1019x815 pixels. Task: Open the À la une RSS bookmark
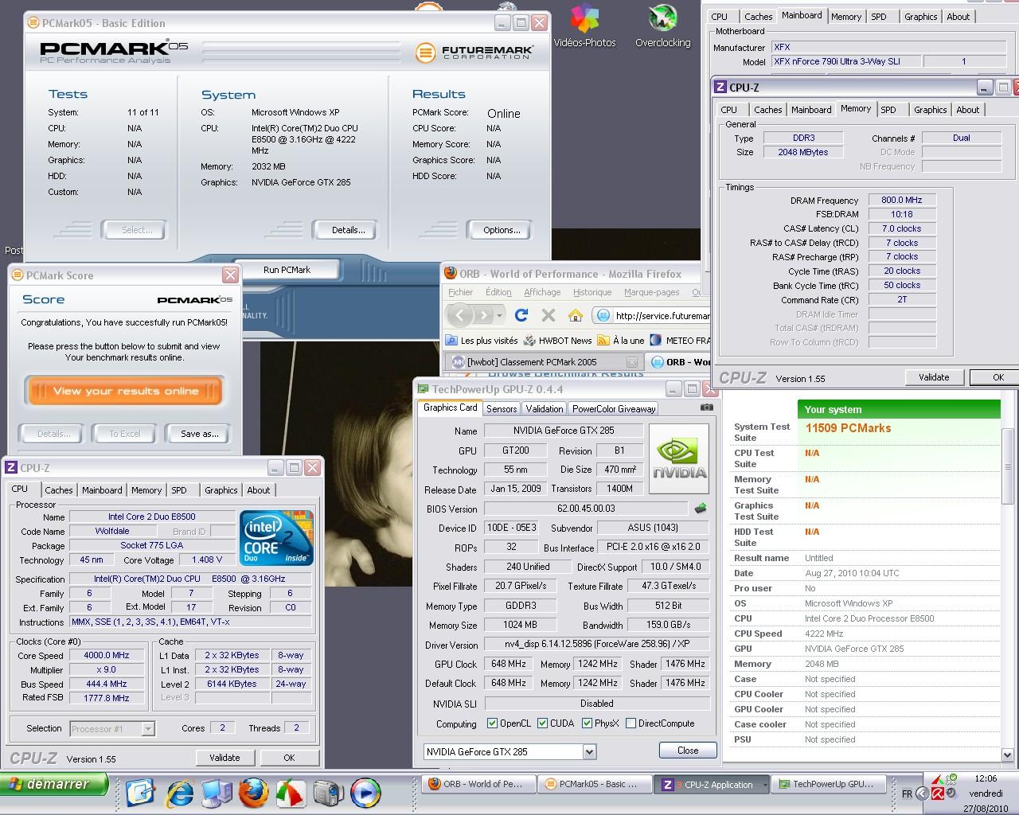[621, 340]
